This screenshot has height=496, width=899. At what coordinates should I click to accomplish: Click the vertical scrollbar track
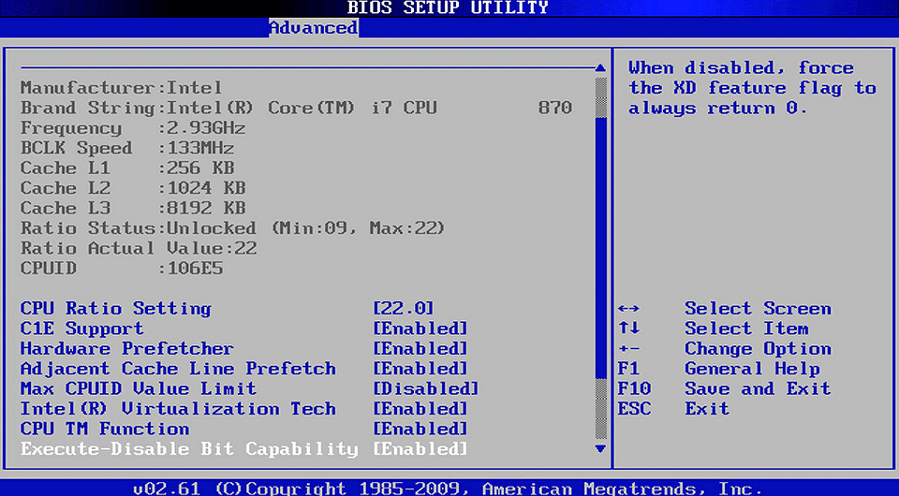(x=601, y=253)
